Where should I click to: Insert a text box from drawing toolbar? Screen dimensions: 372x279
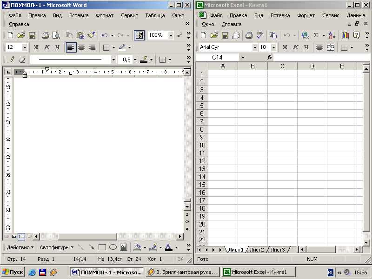click(124, 247)
